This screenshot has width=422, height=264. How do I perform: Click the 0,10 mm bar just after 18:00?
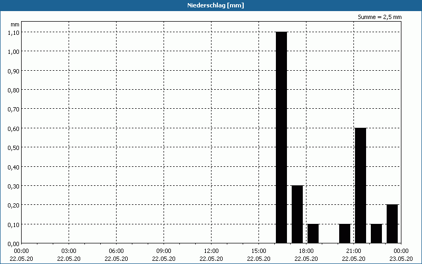click(x=313, y=233)
